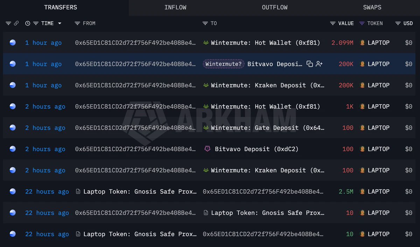Expand the TIME sort dropdown arrow
The width and height of the screenshot is (420, 247).
[x=59, y=23]
